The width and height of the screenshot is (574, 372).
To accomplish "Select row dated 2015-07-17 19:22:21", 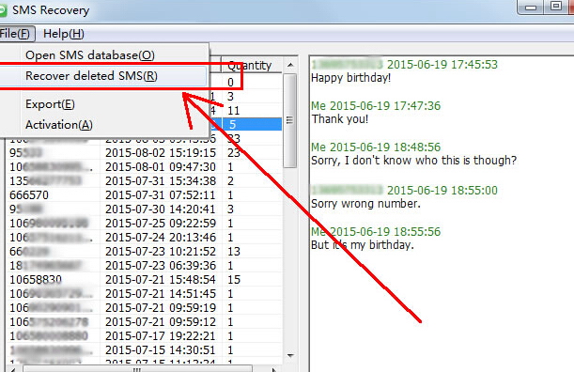I will coord(145,336).
